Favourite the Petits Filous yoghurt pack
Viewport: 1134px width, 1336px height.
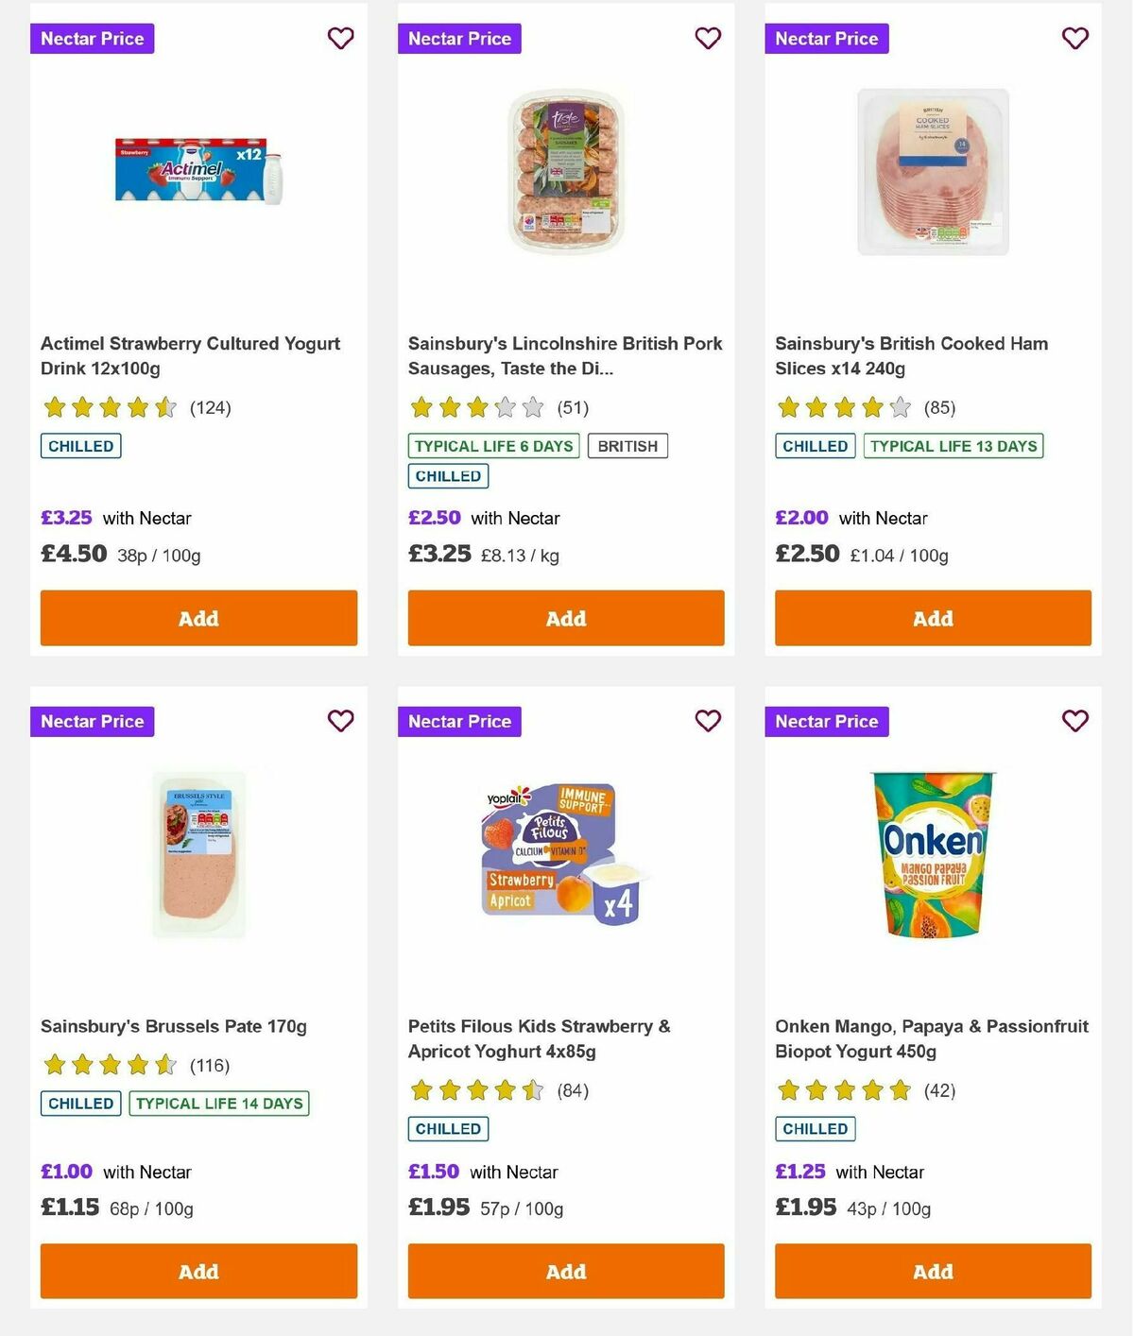pos(708,721)
